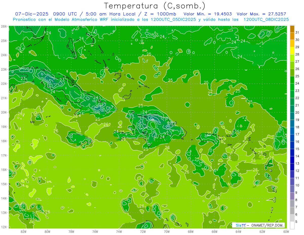
Task: Click the color scale label 11
Action: (297, 178)
